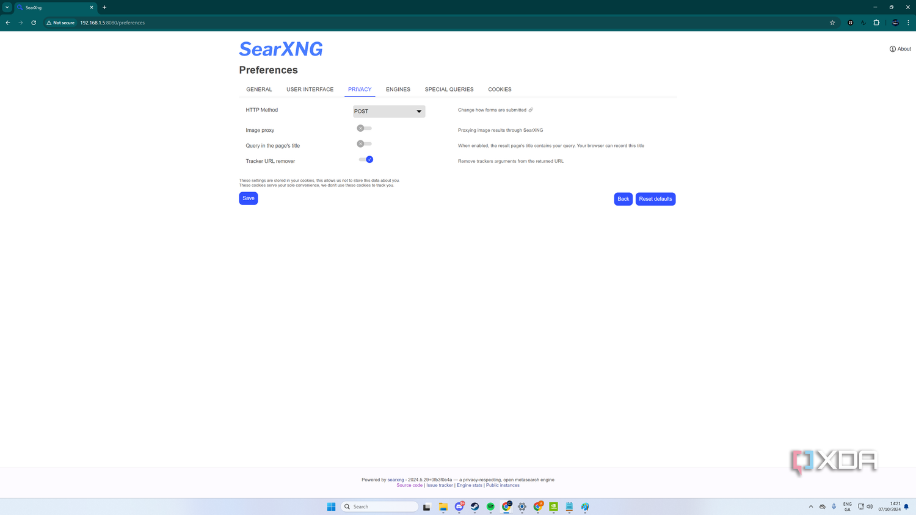Image resolution: width=916 pixels, height=515 pixels.
Task: Click the taskbar Search box
Action: [x=380, y=506]
